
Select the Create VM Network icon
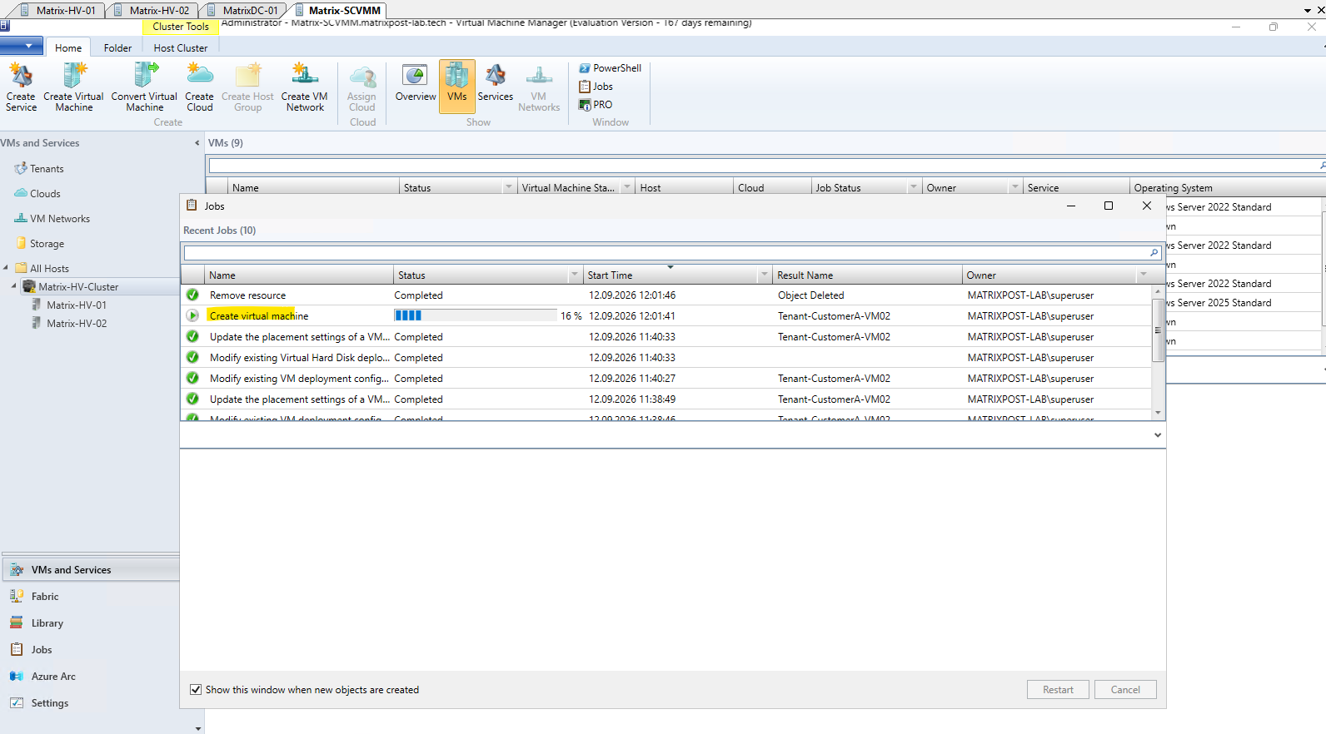click(x=304, y=87)
